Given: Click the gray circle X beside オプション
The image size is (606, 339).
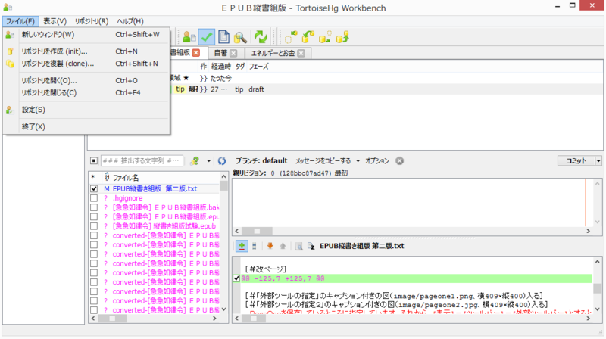Looking at the screenshot, I should click(x=400, y=160).
